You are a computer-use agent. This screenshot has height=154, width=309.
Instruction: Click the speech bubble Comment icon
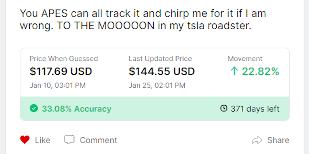click(69, 140)
